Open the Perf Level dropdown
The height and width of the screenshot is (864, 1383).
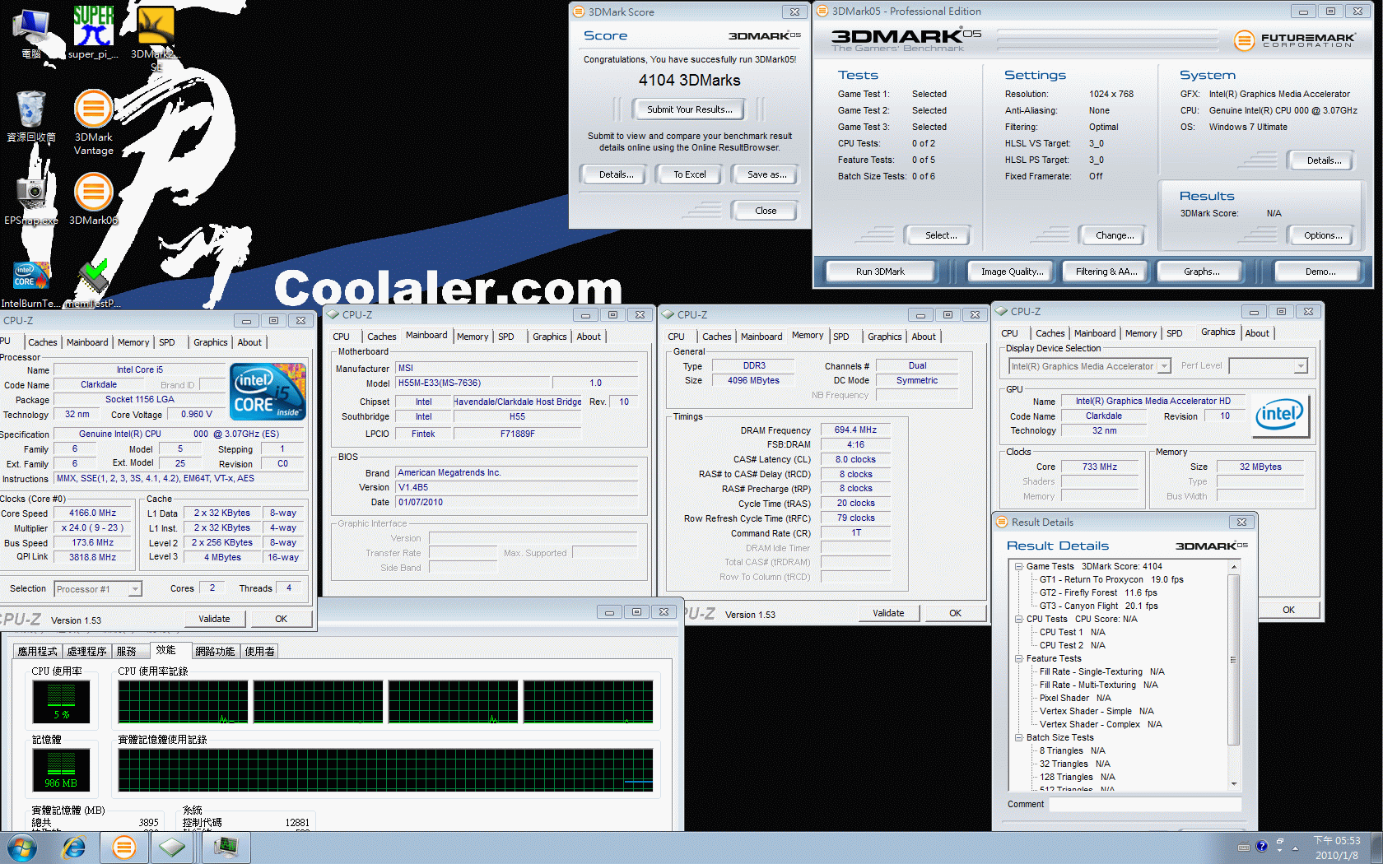pyautogui.click(x=1301, y=366)
